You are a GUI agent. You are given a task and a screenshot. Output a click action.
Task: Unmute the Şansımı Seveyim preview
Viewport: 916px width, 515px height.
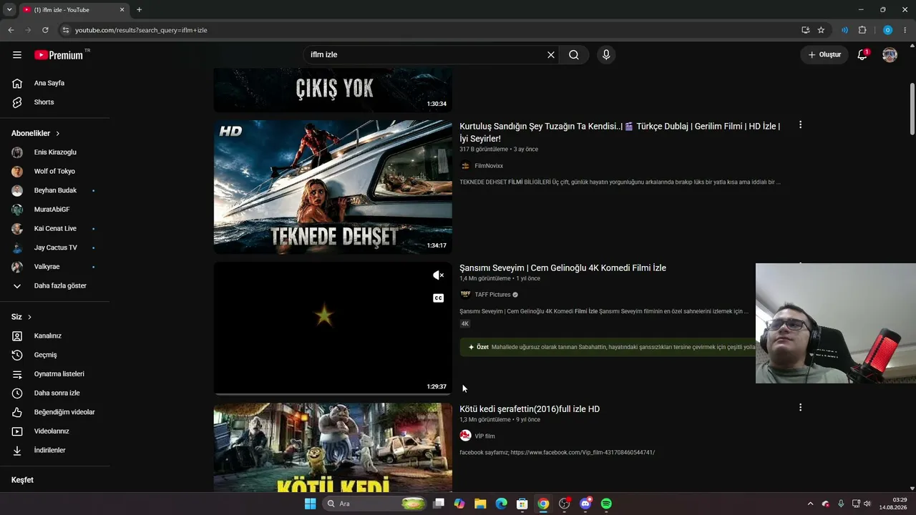tap(439, 275)
